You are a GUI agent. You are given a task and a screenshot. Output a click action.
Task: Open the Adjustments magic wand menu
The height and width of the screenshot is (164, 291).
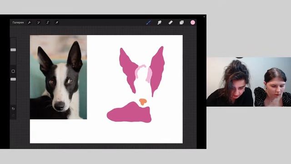pos(38,22)
